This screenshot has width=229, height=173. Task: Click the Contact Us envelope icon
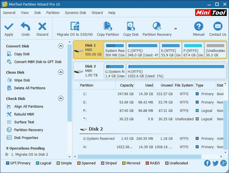[218, 26]
